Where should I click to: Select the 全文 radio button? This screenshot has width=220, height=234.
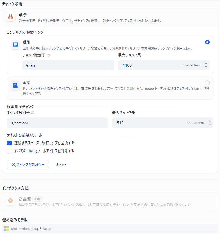click(207, 83)
